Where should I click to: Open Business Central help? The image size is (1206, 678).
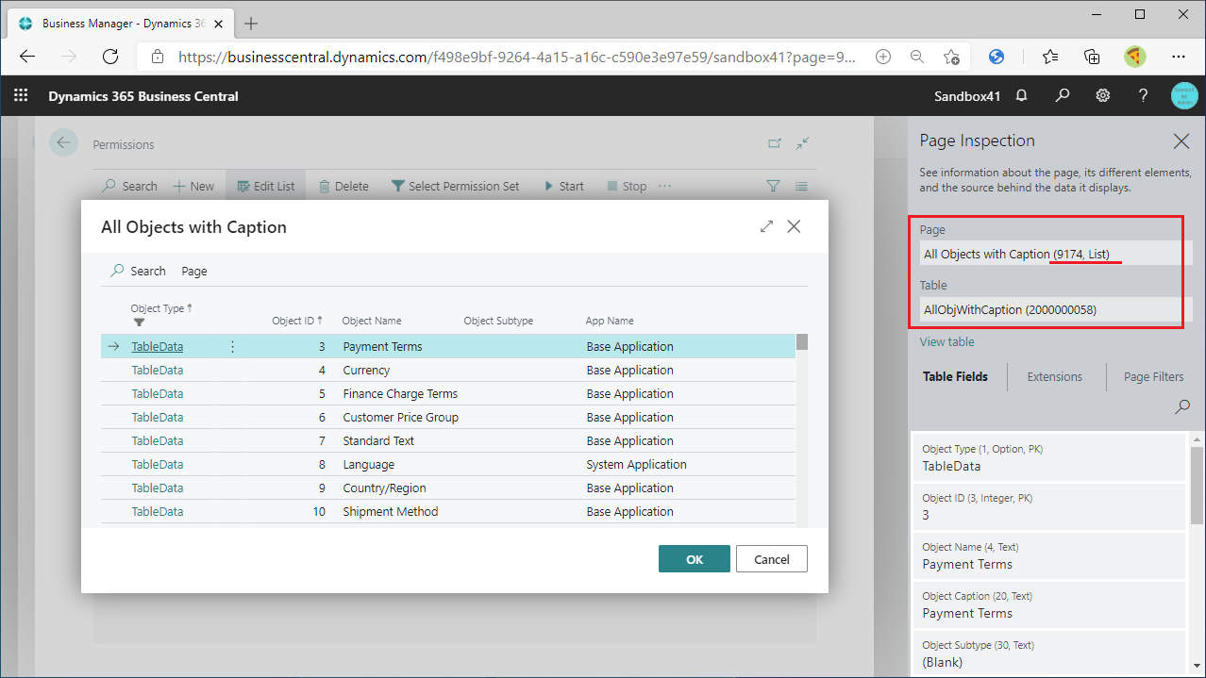tap(1143, 95)
